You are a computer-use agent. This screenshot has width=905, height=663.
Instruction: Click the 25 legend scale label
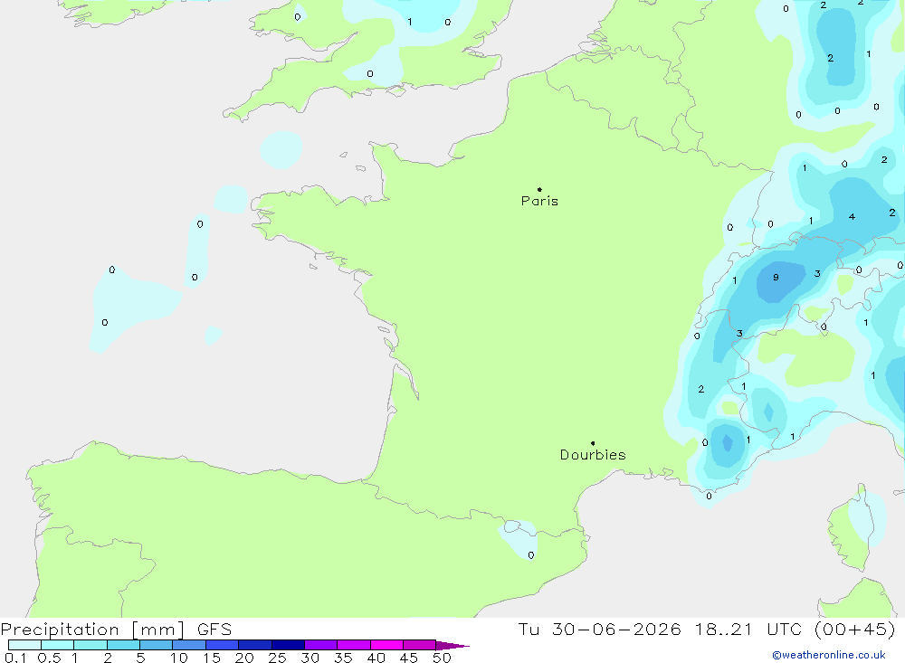click(277, 658)
